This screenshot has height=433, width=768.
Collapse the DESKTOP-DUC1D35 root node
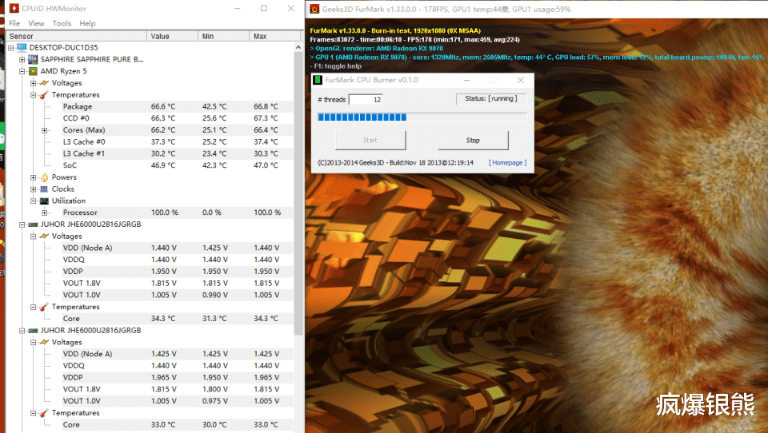point(10,48)
